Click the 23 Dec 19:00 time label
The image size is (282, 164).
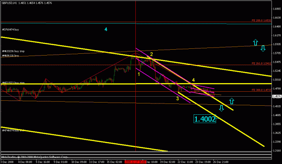203,162
